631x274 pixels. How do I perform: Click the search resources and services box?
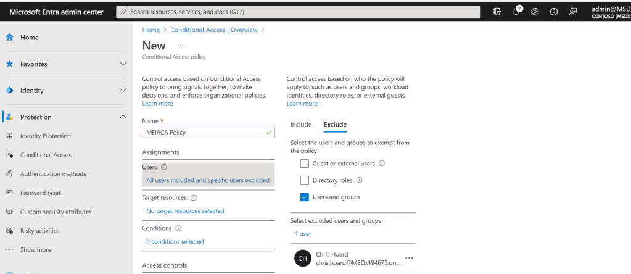(299, 12)
